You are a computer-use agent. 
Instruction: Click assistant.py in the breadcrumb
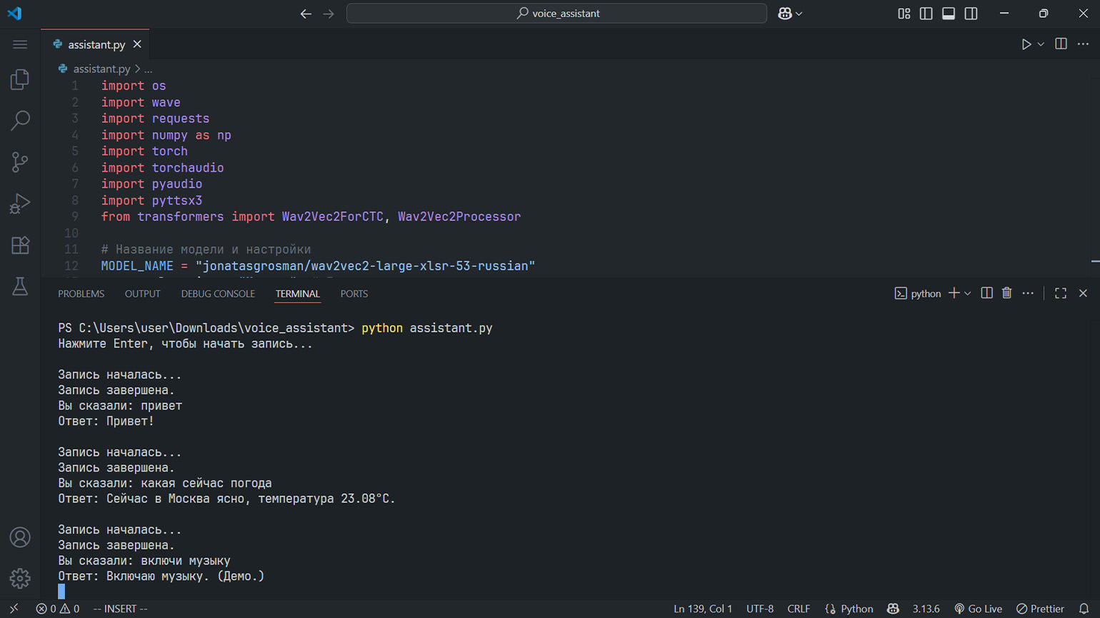(x=101, y=69)
